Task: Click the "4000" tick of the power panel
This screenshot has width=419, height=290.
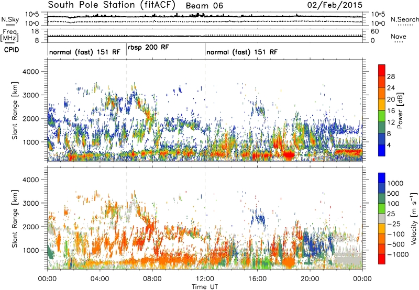Action: (x=30, y=72)
